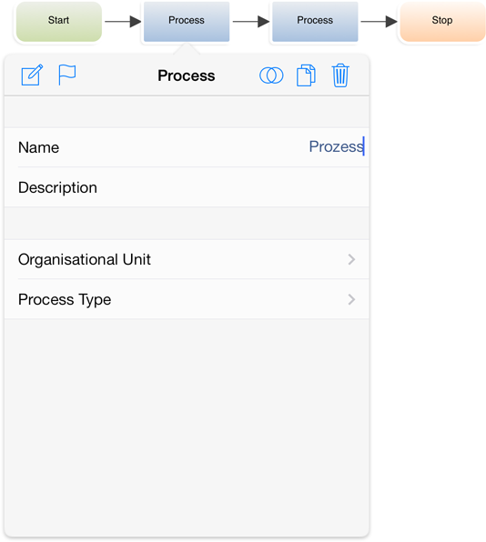The height and width of the screenshot is (542, 486).
Task: Open the Process Type row
Action: click(187, 299)
